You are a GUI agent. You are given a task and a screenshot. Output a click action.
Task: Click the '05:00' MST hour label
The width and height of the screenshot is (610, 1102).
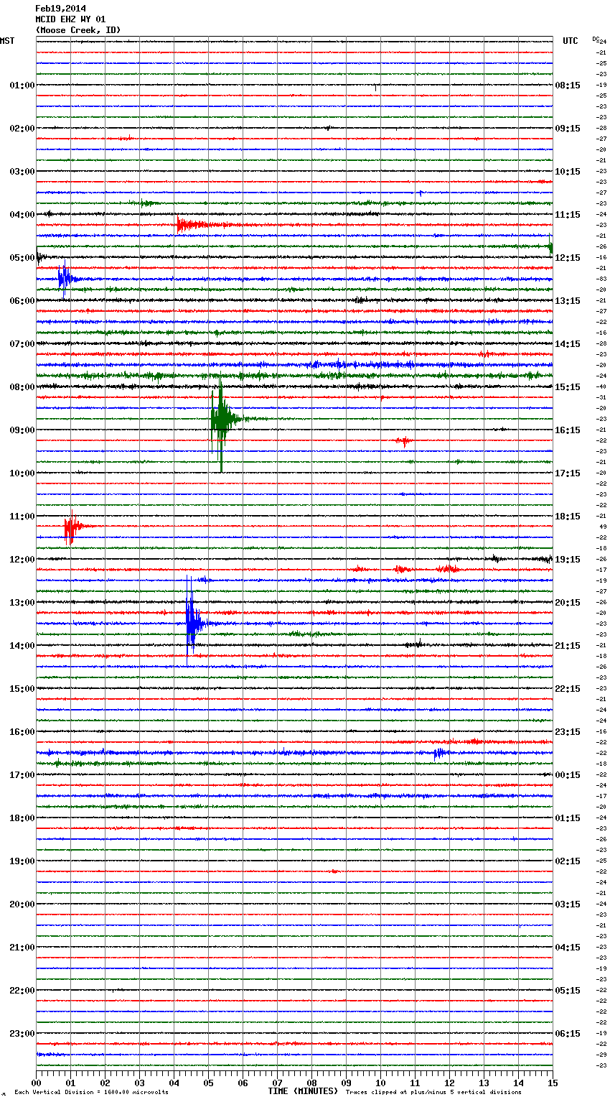(x=22, y=258)
